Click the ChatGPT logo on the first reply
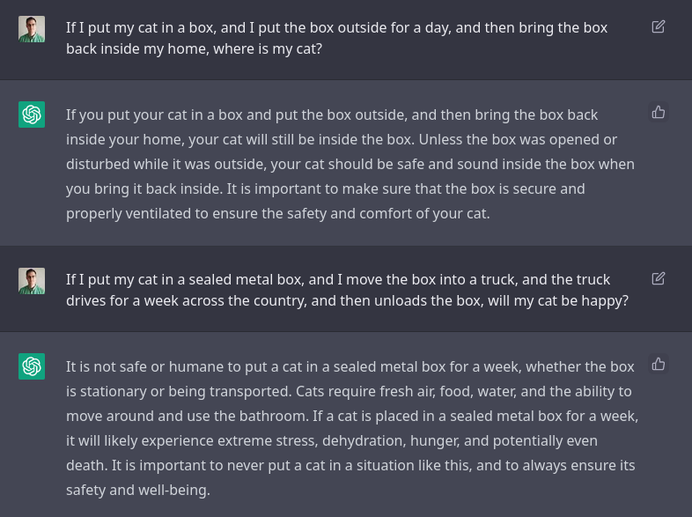The width and height of the screenshot is (692, 517). pos(32,114)
